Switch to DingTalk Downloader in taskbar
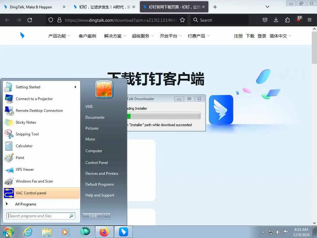Screen dimensions: 317x238 click(123, 232)
